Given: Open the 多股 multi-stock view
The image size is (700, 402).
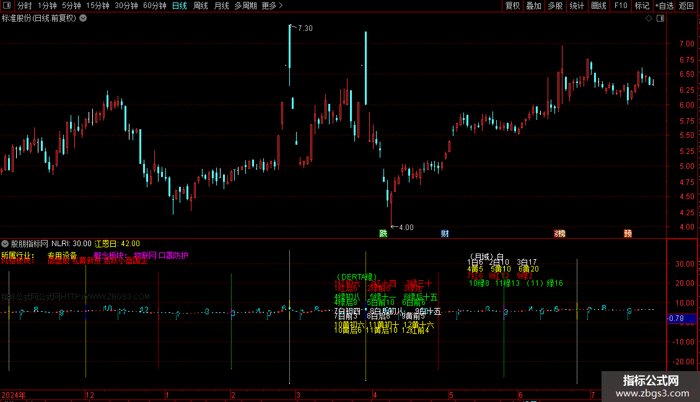Looking at the screenshot, I should 555,6.
